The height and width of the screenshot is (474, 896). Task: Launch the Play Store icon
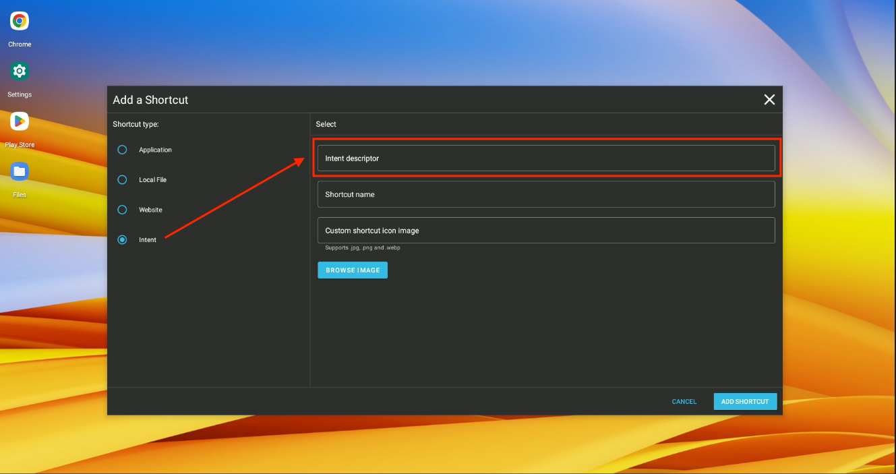pos(20,121)
